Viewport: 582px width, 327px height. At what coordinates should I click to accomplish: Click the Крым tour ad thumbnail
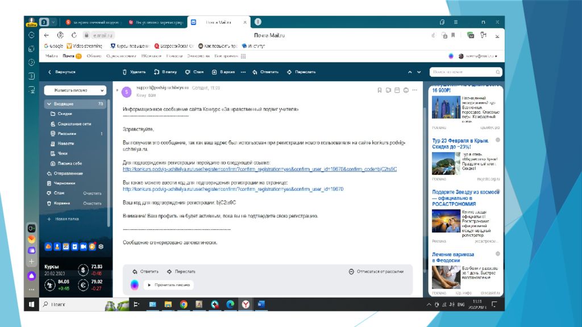(446, 163)
